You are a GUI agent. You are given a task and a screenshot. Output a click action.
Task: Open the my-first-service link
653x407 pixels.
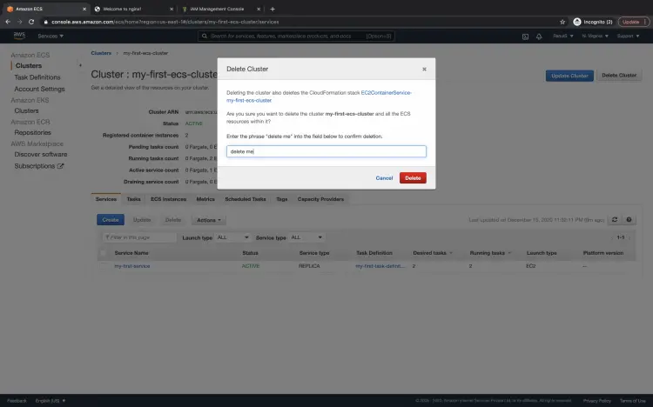(x=132, y=266)
